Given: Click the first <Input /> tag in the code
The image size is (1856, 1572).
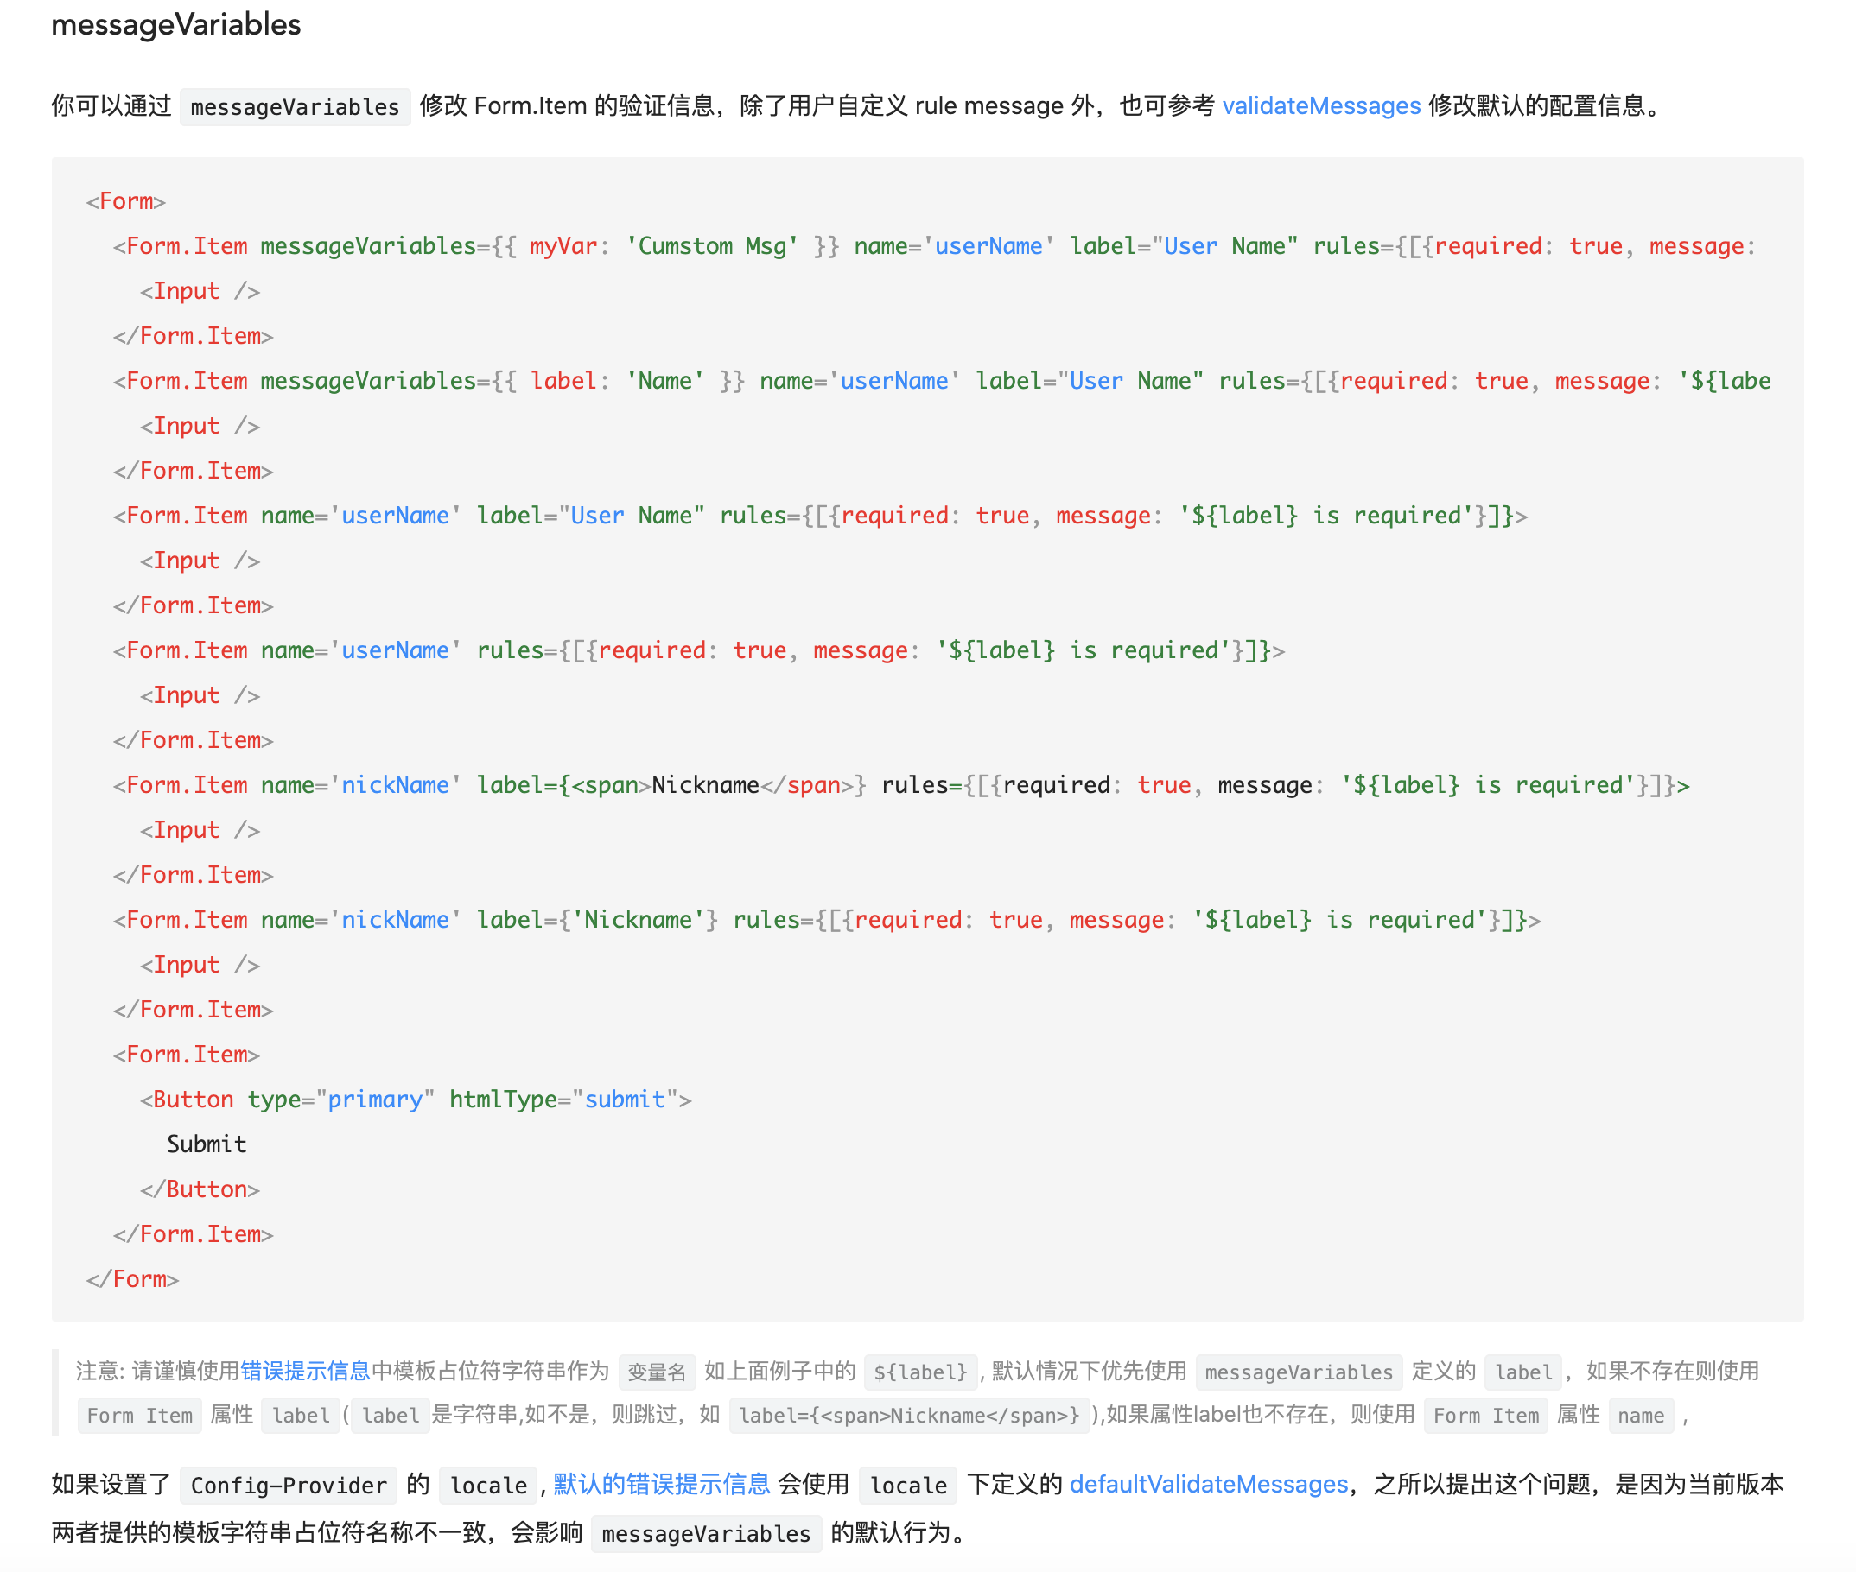Looking at the screenshot, I should (x=200, y=290).
